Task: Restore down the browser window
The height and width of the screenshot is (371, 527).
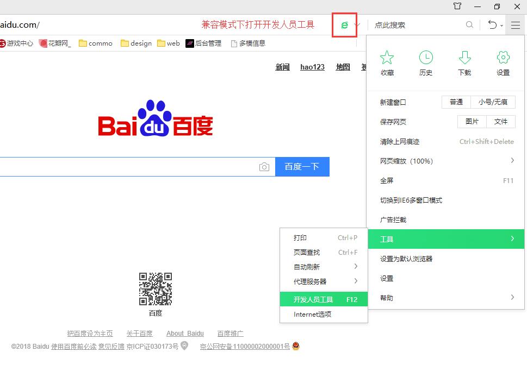Action: (x=497, y=7)
